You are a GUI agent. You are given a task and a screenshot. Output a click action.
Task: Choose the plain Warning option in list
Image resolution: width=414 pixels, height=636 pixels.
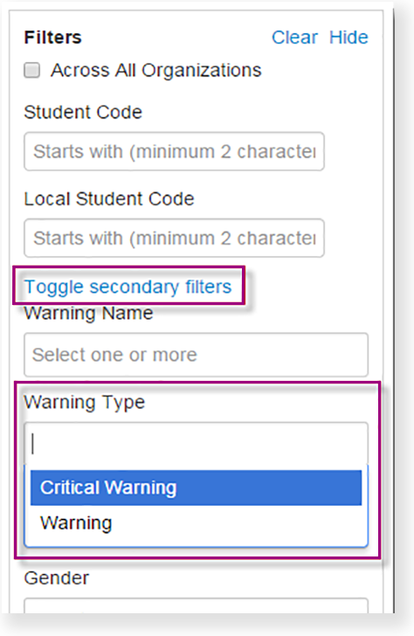tap(196, 522)
